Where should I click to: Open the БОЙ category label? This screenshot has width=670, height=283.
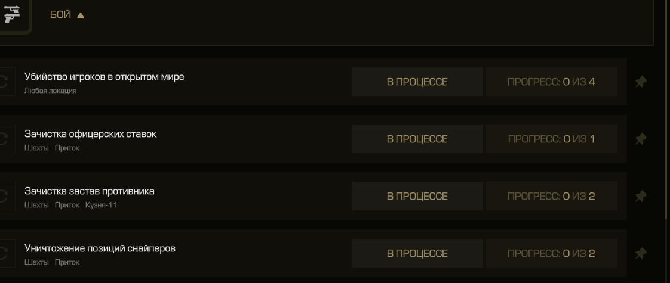[x=61, y=15]
